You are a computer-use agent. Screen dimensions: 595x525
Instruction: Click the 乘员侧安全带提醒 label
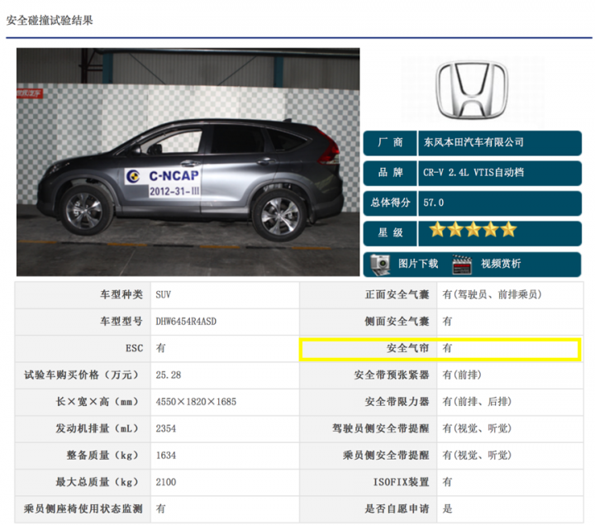(x=386, y=456)
